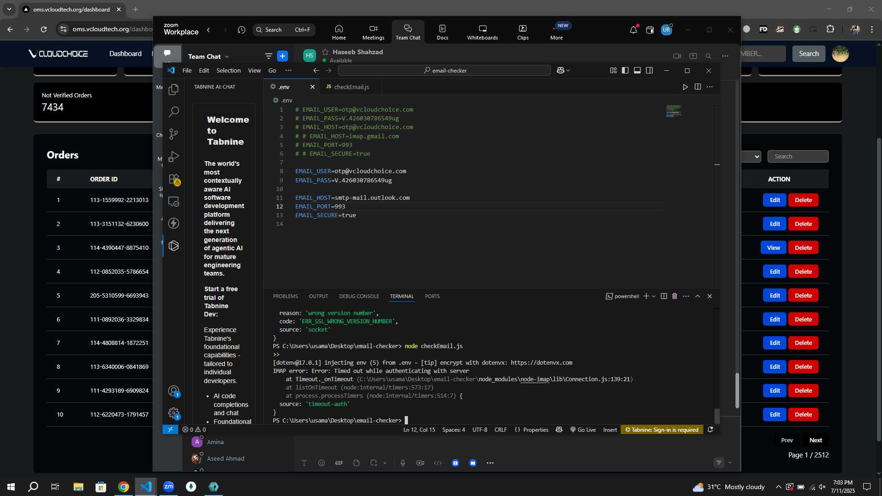Click View for order 114-4390447-8875410
Image resolution: width=882 pixels, height=496 pixels.
773,248
